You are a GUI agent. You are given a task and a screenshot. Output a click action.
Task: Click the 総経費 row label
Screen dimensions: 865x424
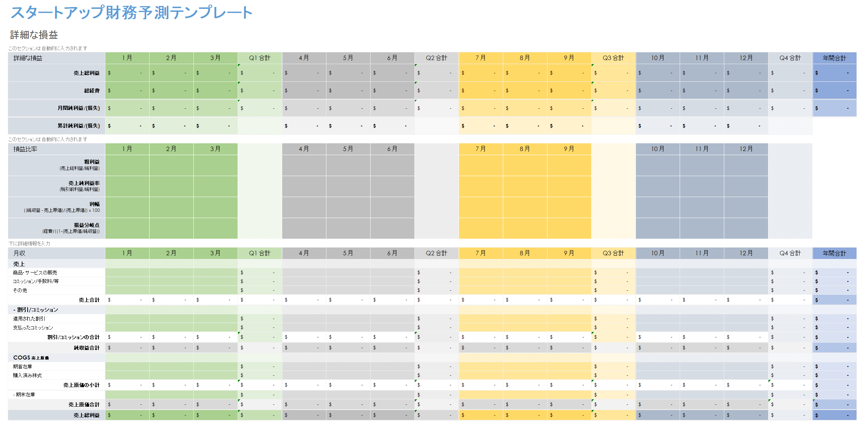[92, 91]
